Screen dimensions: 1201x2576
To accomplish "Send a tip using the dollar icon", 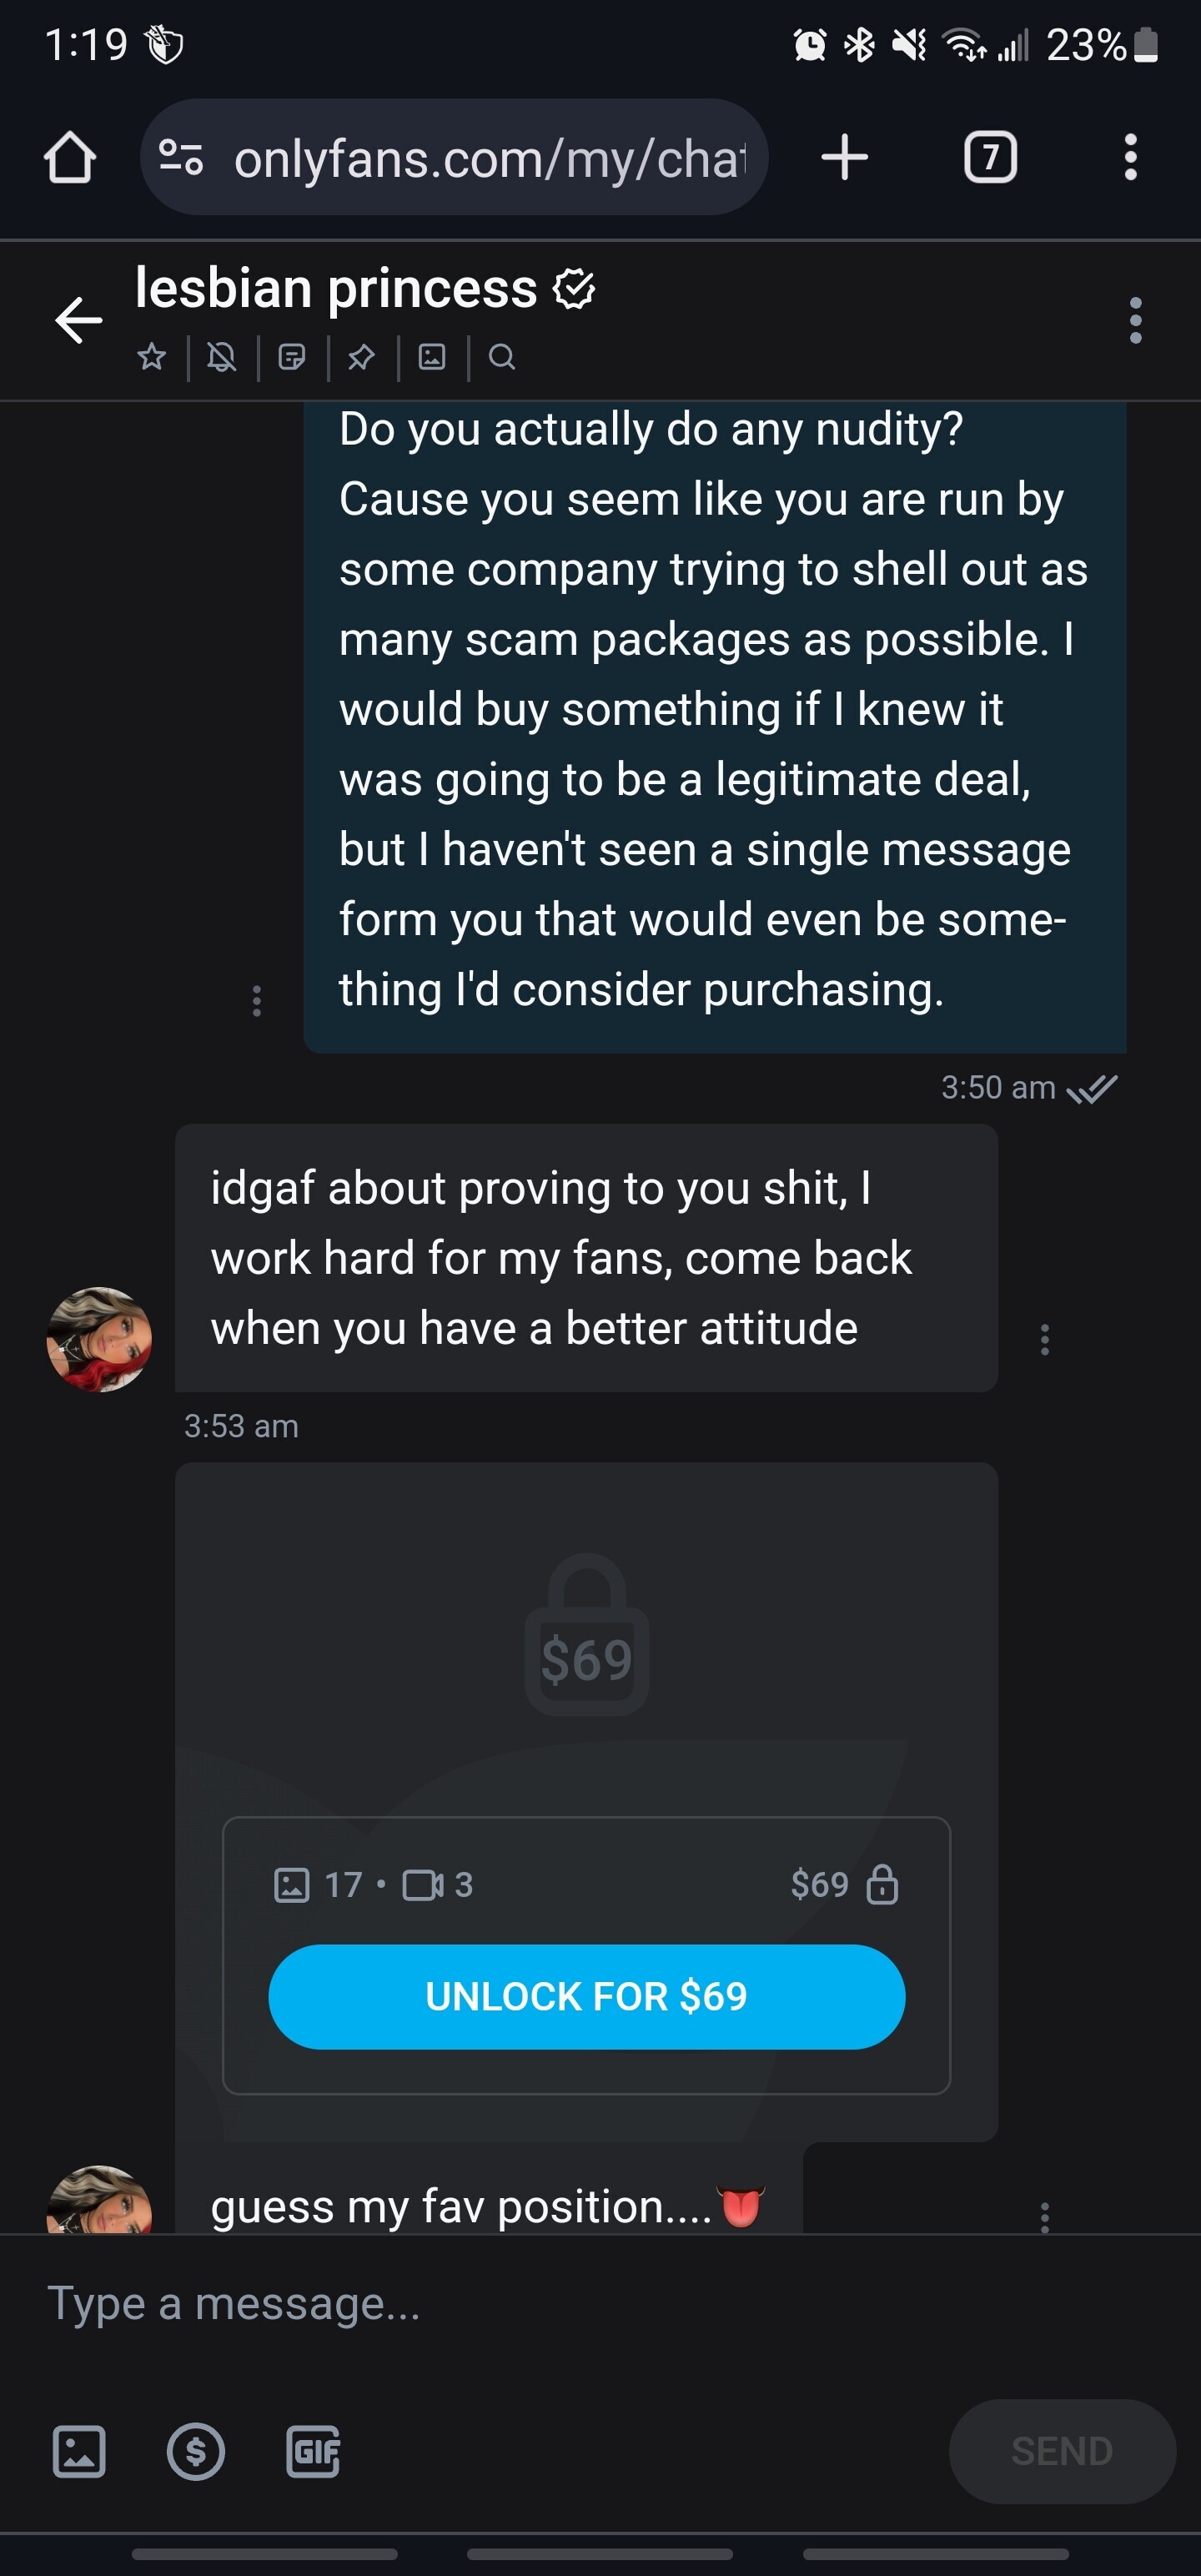I will tap(196, 2451).
